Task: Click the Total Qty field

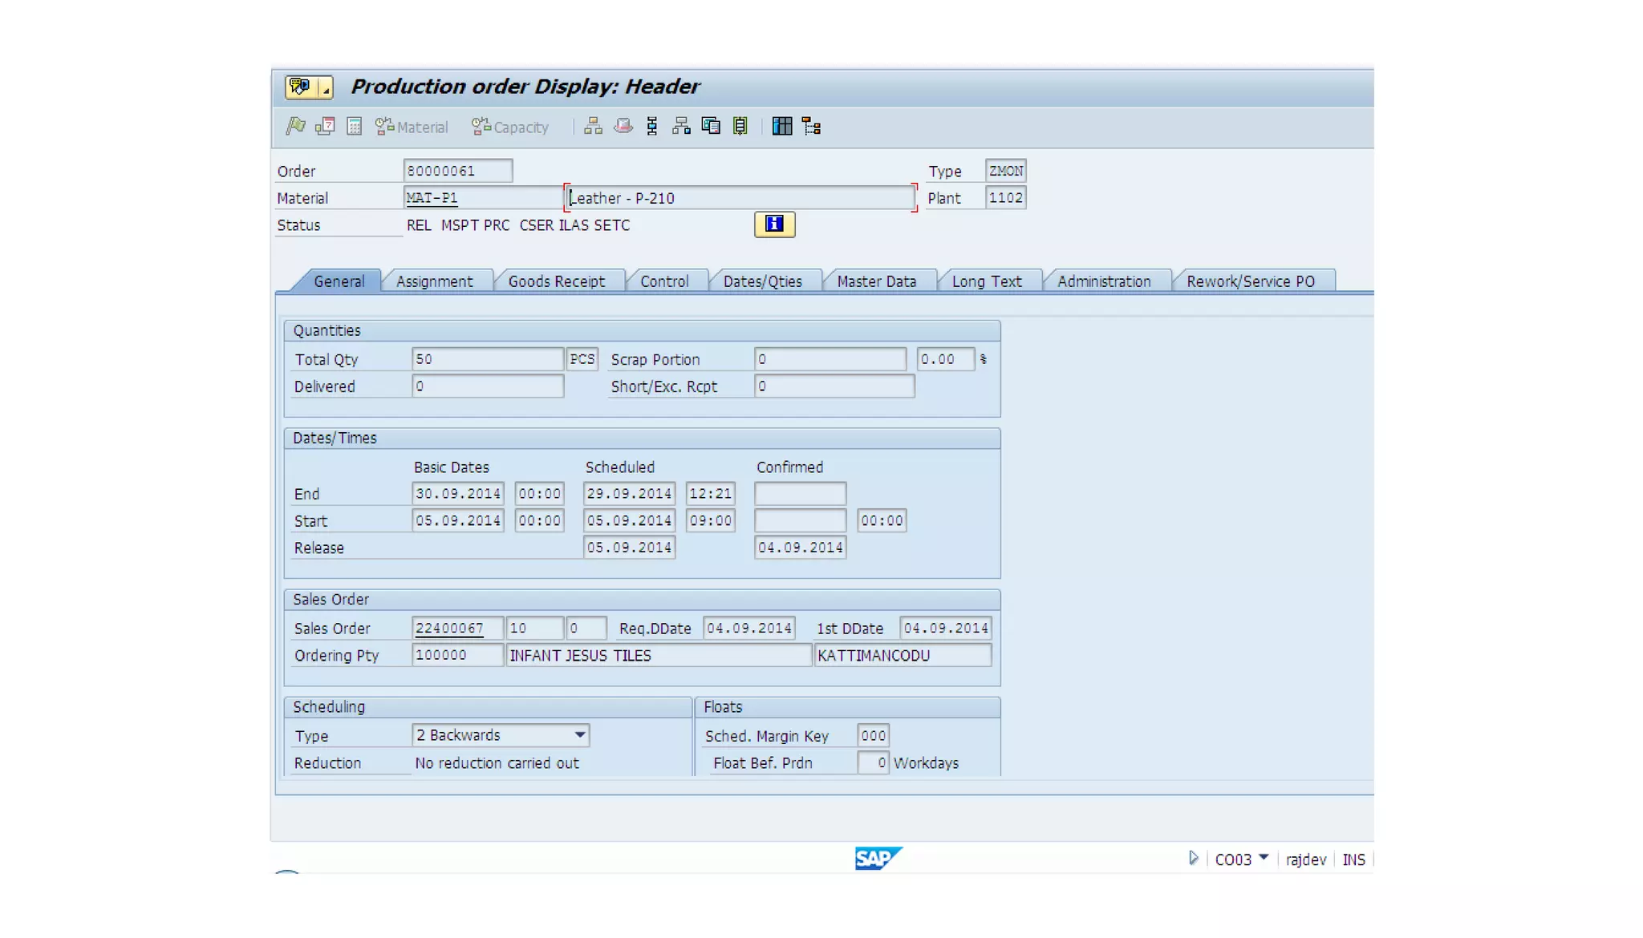Action: tap(487, 359)
